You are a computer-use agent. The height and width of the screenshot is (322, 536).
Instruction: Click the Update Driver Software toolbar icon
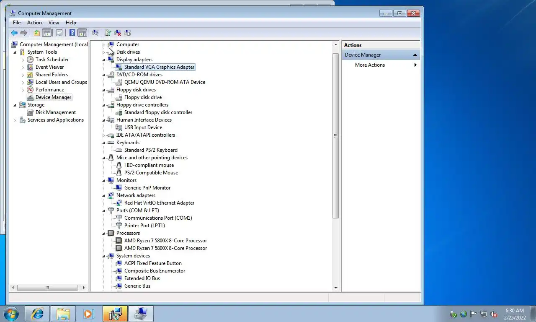tap(108, 33)
